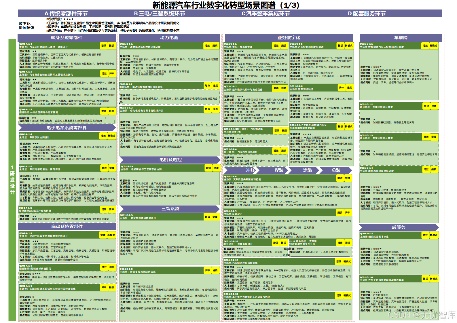The image size is (457, 323).
Task: Click 增效 tag on card QC01-A-1-1
Action: coord(104,45)
